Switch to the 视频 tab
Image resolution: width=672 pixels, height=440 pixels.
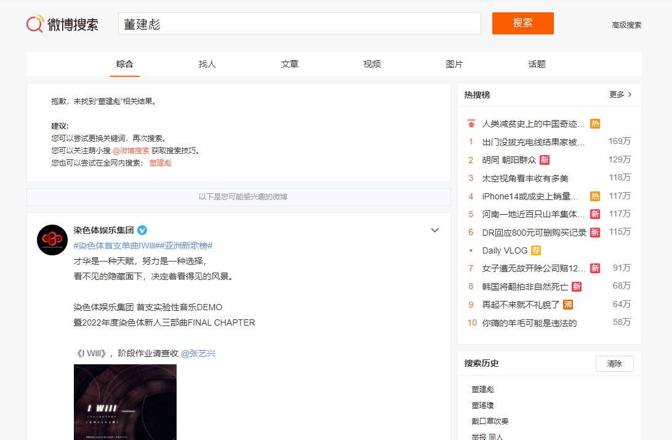click(372, 64)
